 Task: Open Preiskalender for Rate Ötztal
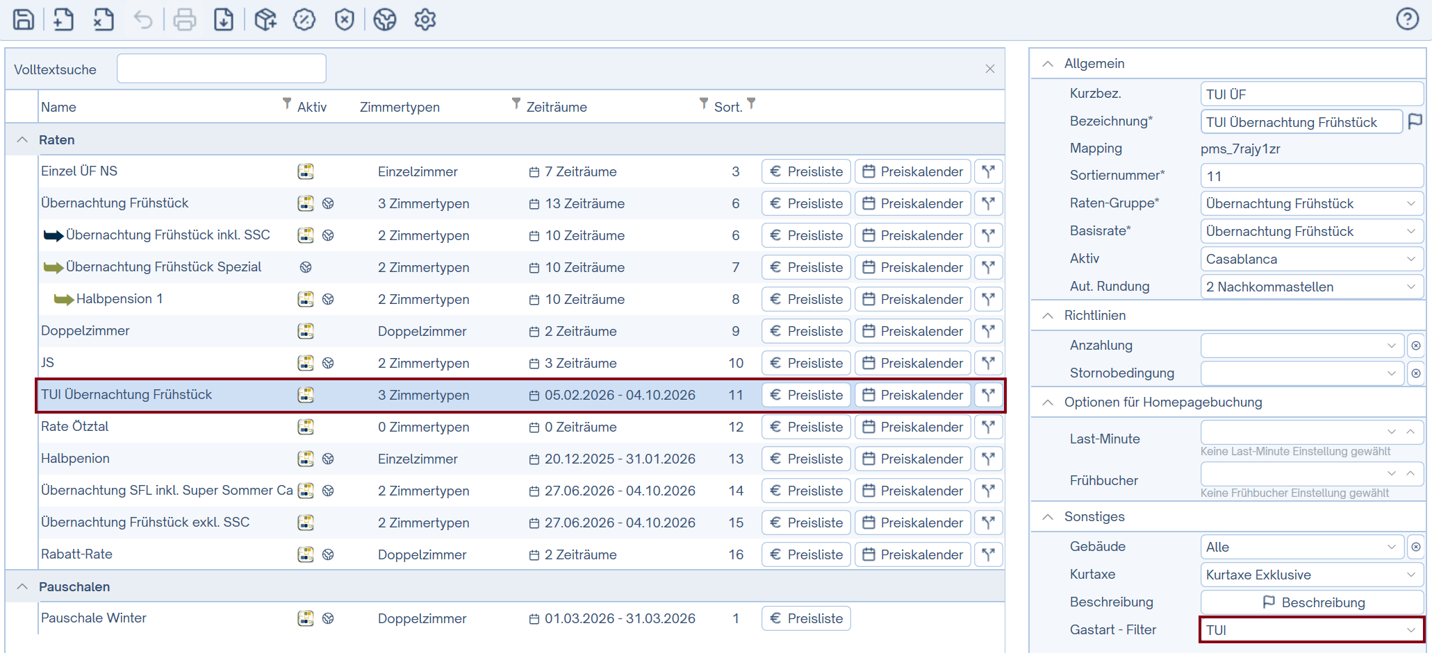click(913, 427)
